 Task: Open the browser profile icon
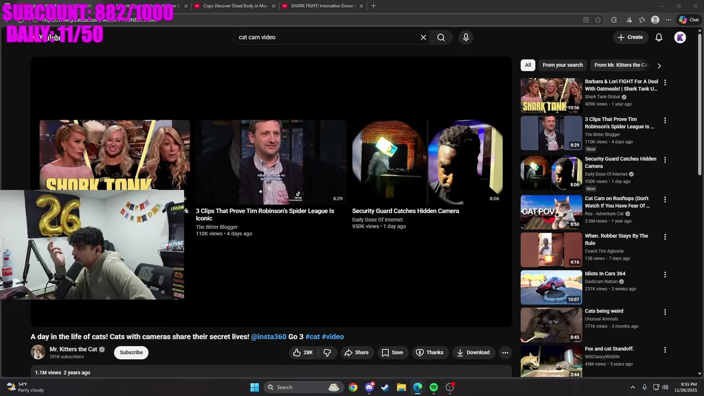pos(655,20)
